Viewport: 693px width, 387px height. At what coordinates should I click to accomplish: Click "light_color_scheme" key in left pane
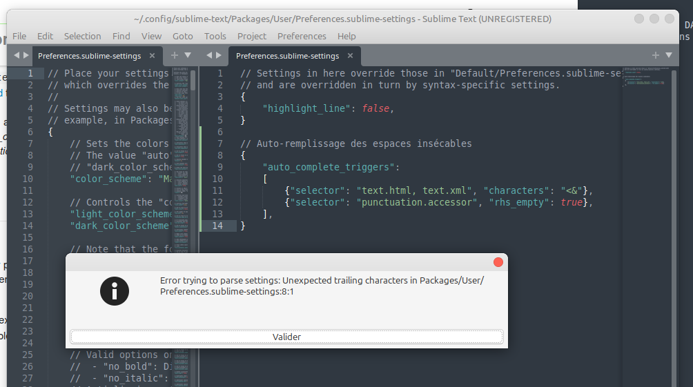121,215
